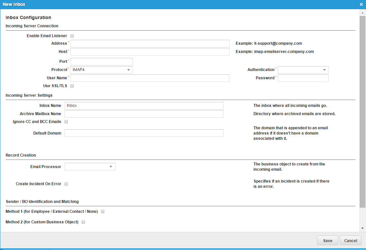
Task: Toggle the Use SSL/TLS option
Action: (72, 86)
